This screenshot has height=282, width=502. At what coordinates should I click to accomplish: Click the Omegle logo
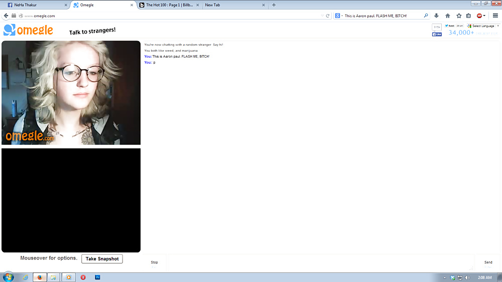click(x=28, y=30)
